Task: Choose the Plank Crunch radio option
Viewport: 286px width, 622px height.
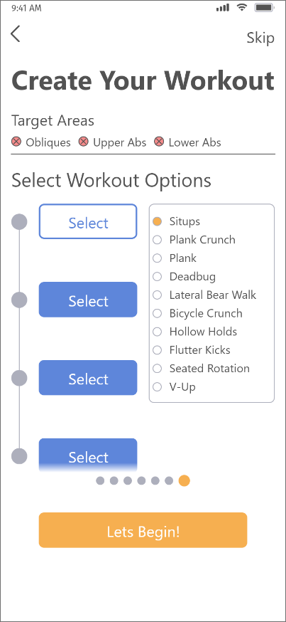Action: pyautogui.click(x=157, y=240)
